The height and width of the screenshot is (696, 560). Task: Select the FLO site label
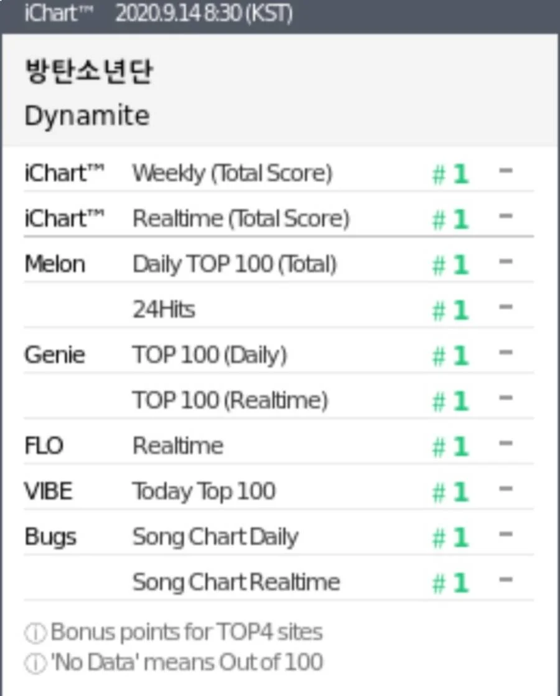44,446
